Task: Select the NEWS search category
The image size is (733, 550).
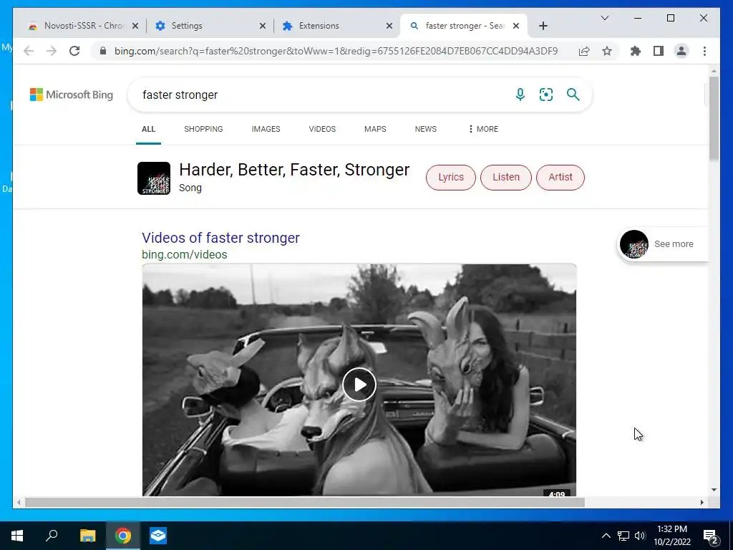Action: click(x=425, y=129)
